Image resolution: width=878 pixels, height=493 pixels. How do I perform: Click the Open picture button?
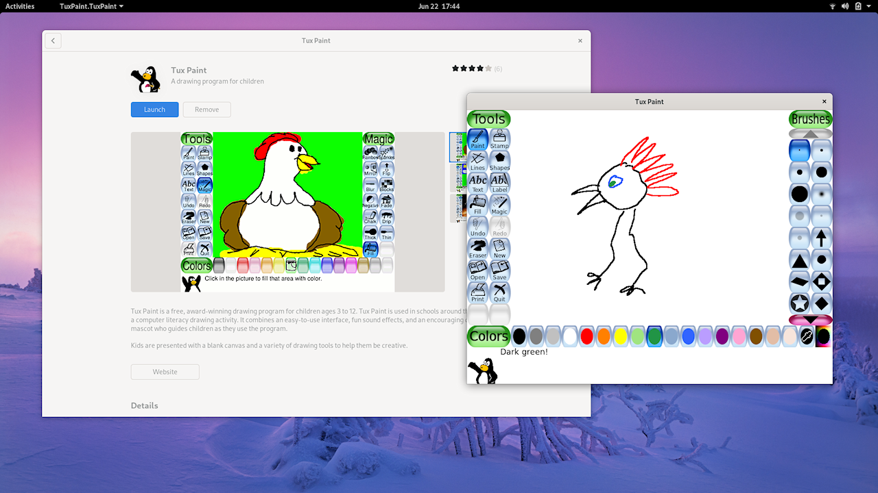pos(478,270)
